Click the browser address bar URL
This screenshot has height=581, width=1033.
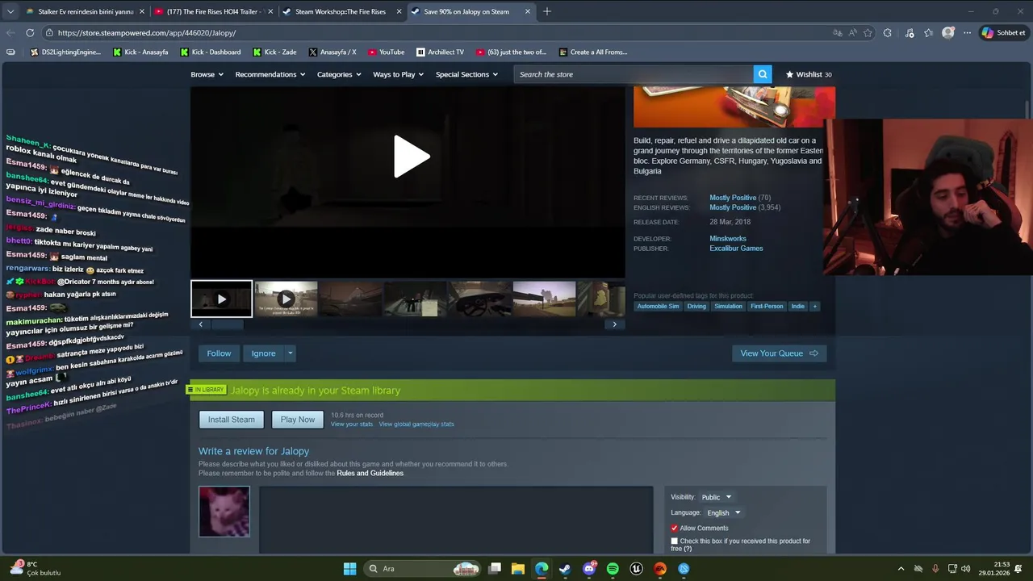point(147,33)
